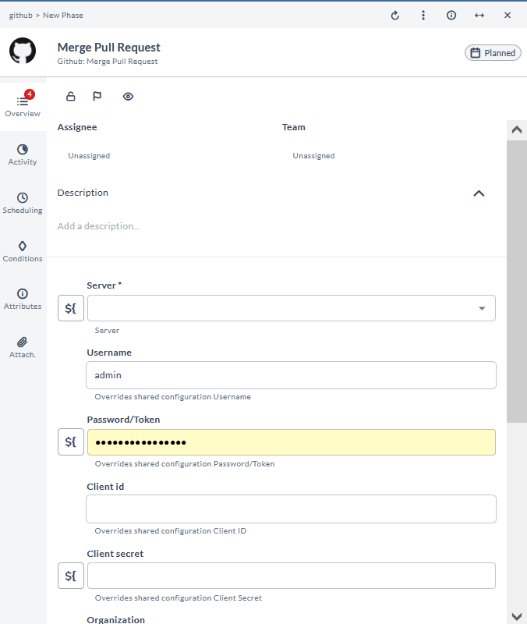The height and width of the screenshot is (624, 527).
Task: Click the info icon in top bar
Action: 451,16
